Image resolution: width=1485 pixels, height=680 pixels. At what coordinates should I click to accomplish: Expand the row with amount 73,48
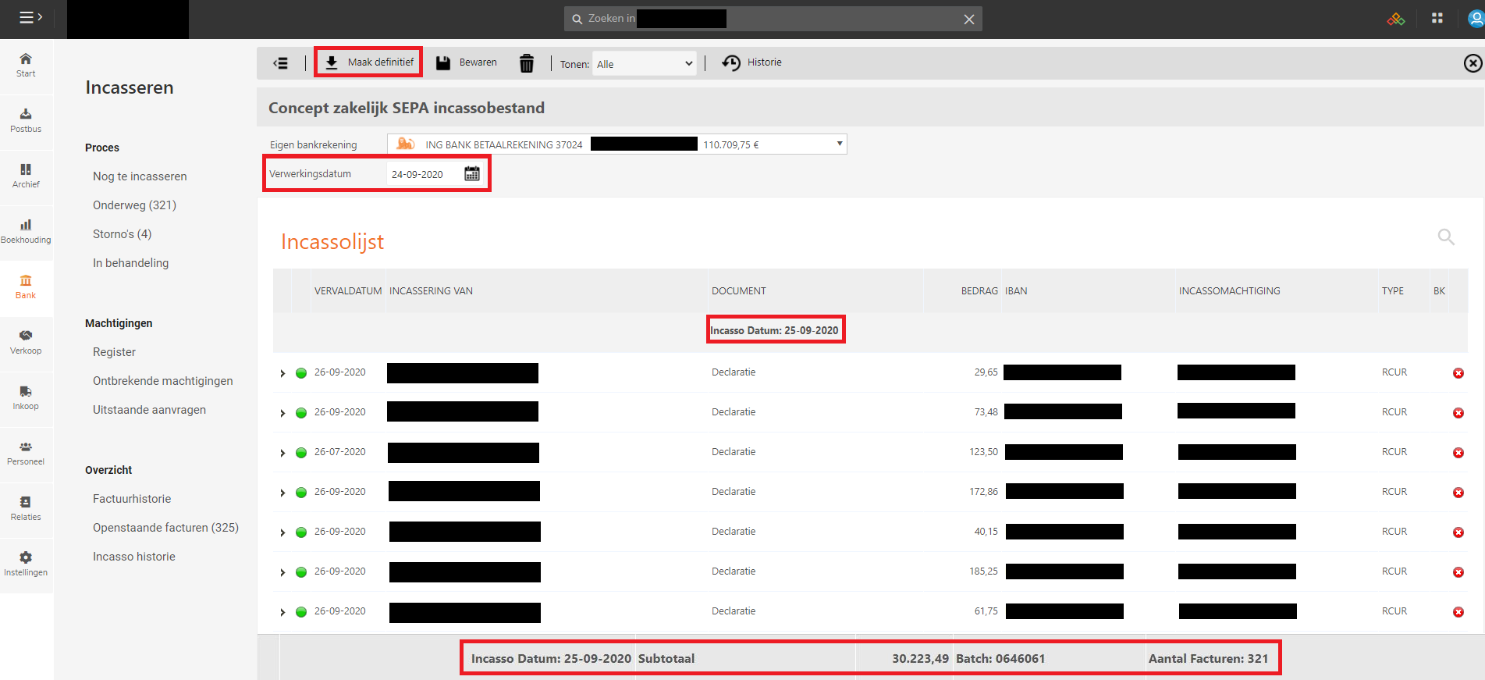click(x=282, y=413)
